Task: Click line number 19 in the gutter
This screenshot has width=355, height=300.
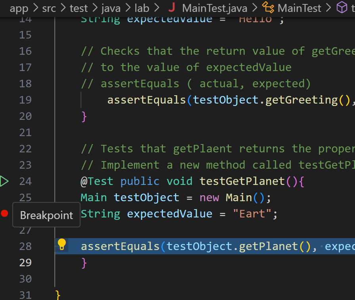Action: pos(25,100)
